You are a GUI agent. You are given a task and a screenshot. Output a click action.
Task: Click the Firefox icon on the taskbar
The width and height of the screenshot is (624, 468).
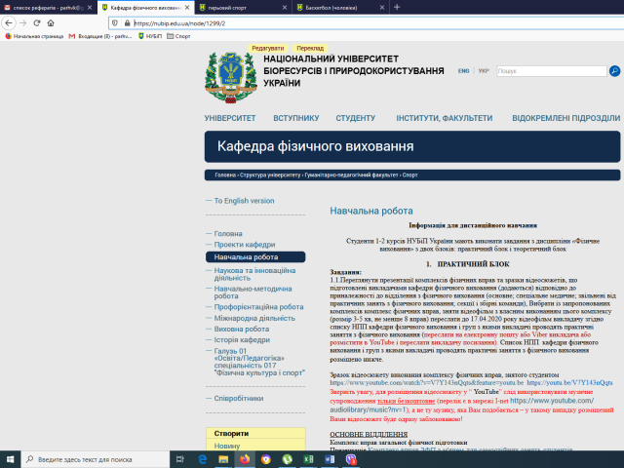pyautogui.click(x=245, y=459)
